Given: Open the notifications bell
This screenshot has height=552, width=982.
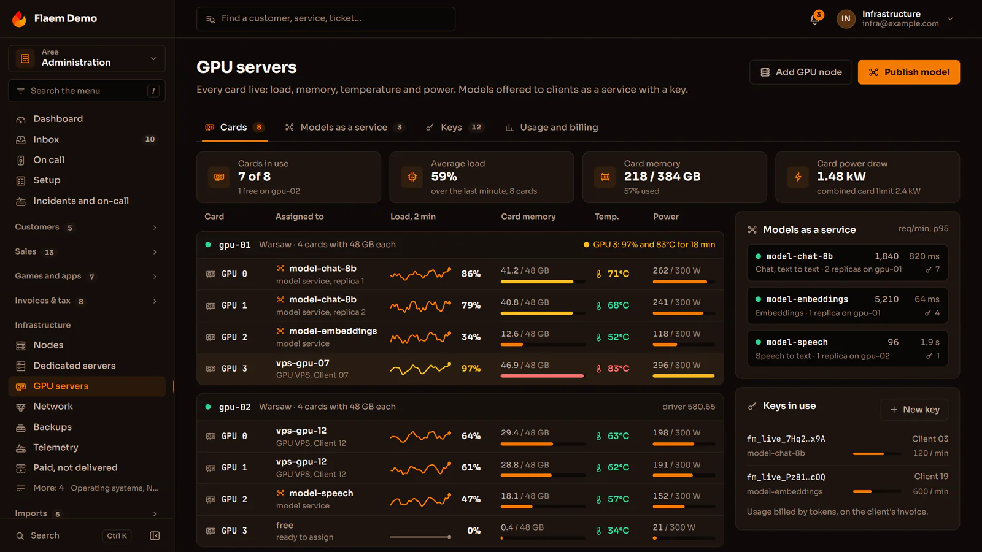Looking at the screenshot, I should 814,19.
